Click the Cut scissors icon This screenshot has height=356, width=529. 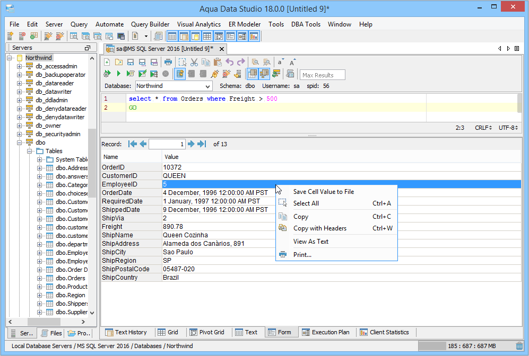[194, 62]
